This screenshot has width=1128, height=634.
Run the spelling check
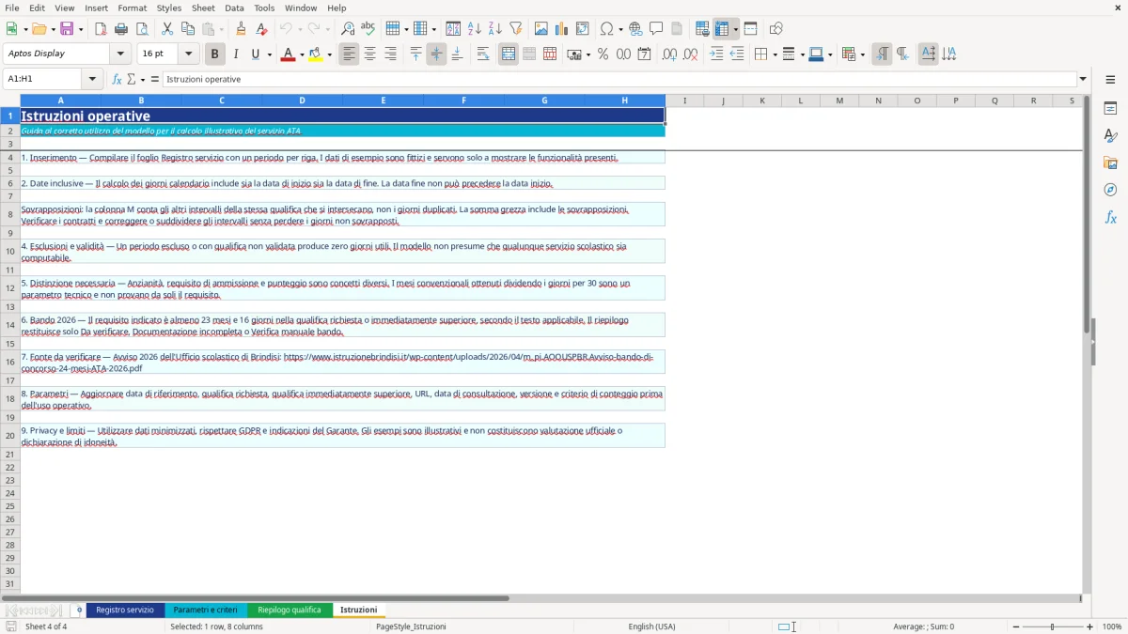click(368, 29)
